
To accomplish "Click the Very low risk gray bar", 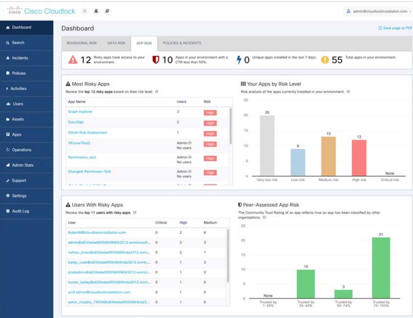I will [267, 146].
